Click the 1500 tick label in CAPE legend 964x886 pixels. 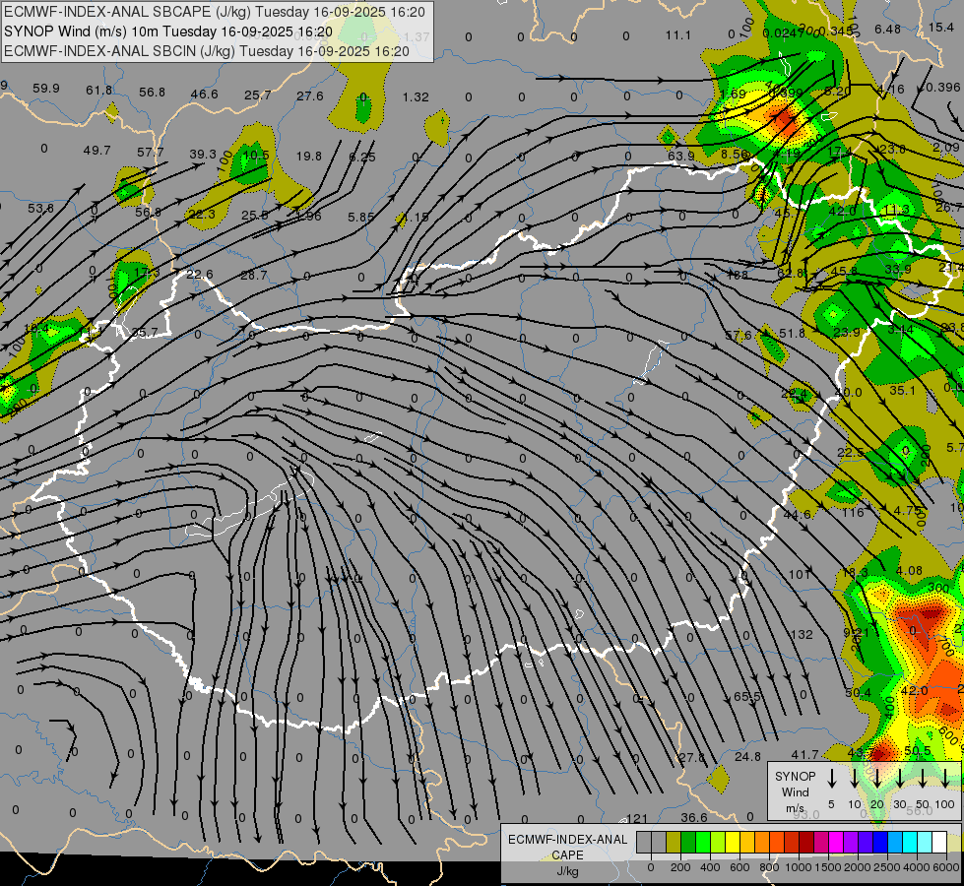[x=828, y=867]
